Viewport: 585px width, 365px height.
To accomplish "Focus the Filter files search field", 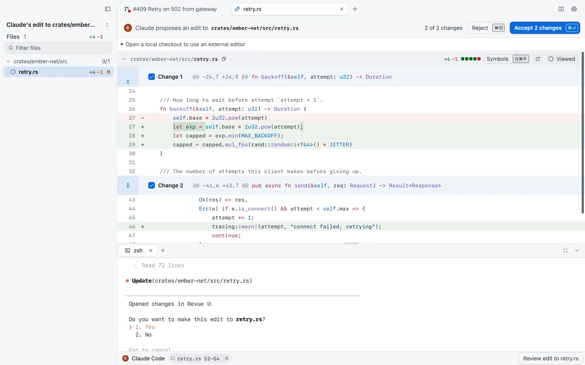I will tap(58, 48).
